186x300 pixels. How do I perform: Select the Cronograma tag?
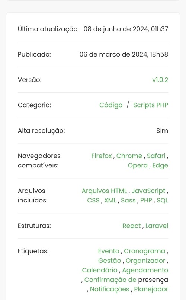coord(144,251)
